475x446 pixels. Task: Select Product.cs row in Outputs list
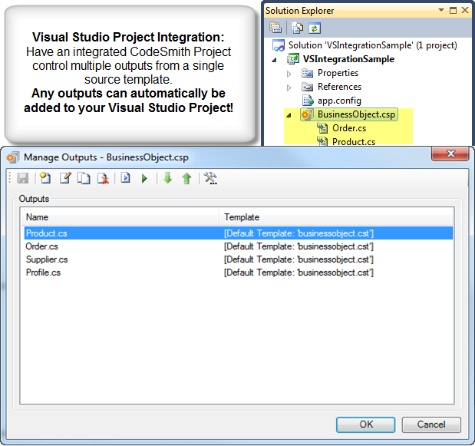click(x=239, y=233)
